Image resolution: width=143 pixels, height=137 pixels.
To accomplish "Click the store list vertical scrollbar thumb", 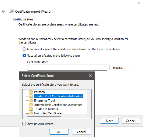I will pos(89,96).
